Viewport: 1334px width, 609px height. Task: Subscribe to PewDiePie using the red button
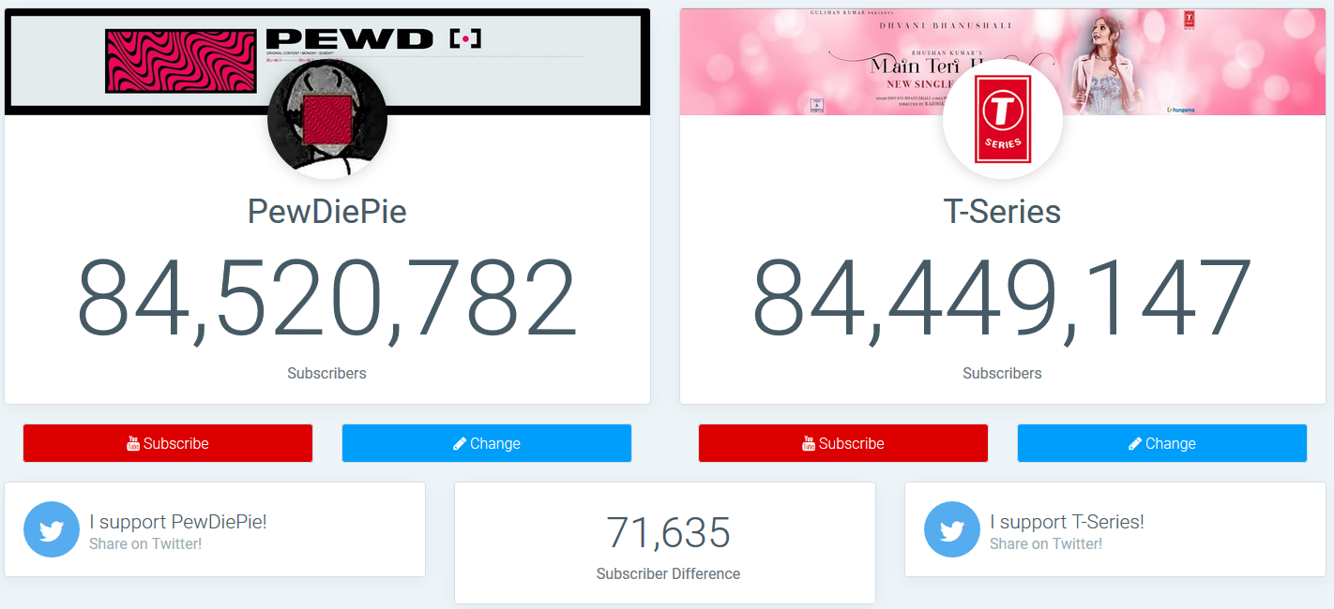[168, 443]
